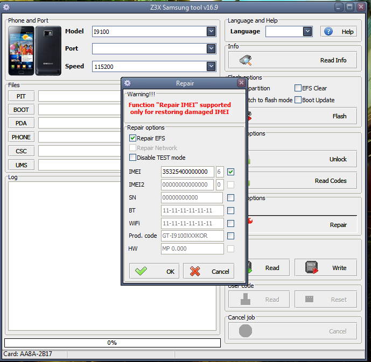371x362 pixels.
Task: Click the Read Codes button
Action: (x=303, y=181)
